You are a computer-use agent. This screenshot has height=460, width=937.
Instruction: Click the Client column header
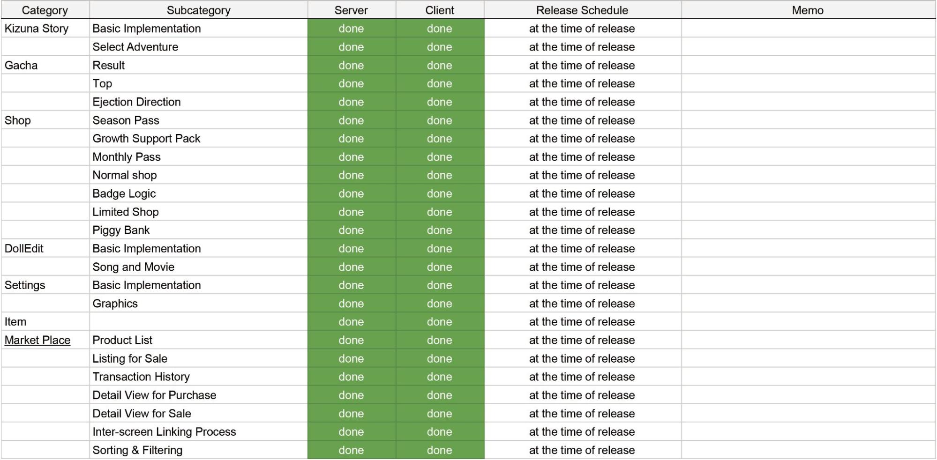(x=440, y=10)
